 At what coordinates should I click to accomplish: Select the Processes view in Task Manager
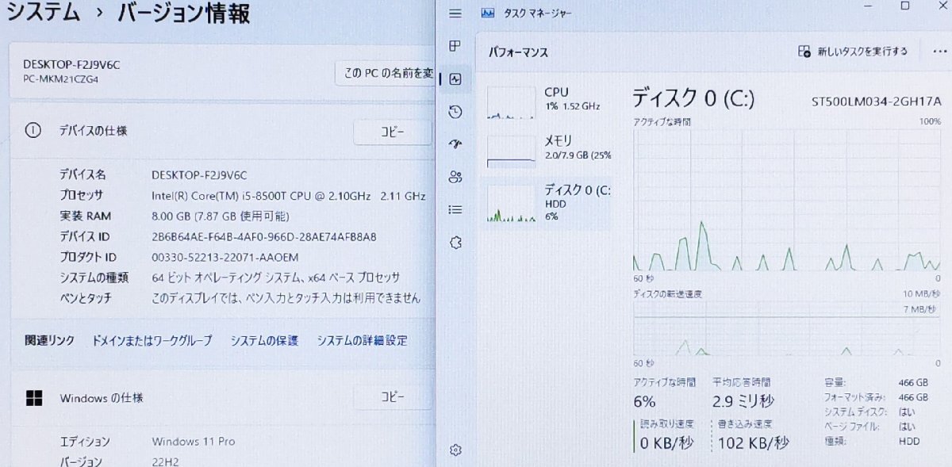tap(455, 46)
